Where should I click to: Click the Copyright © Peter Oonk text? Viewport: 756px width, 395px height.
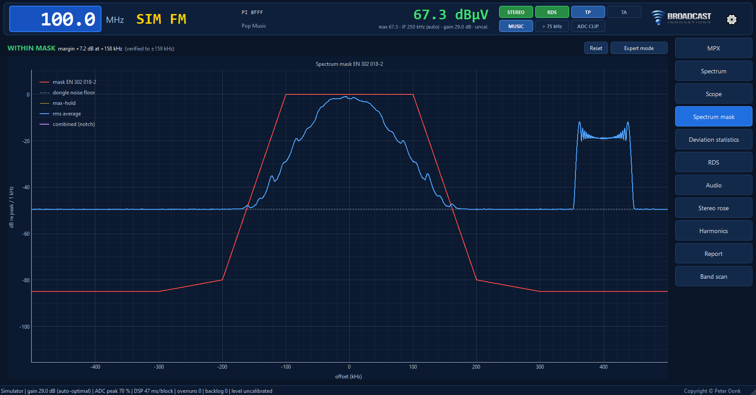[x=712, y=391]
